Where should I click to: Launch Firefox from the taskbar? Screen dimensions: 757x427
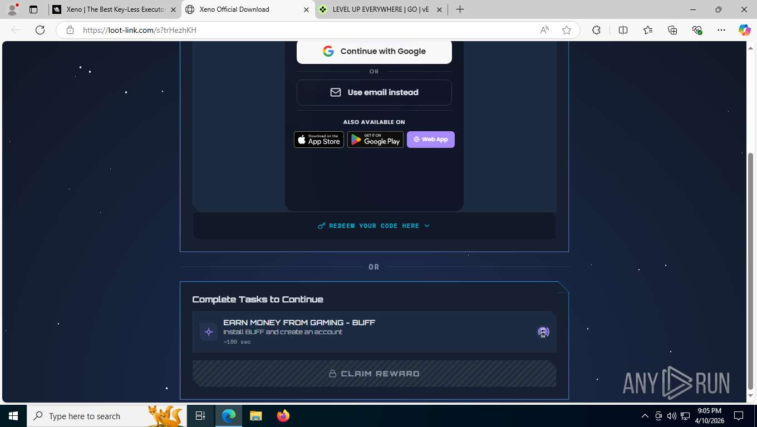pos(283,416)
